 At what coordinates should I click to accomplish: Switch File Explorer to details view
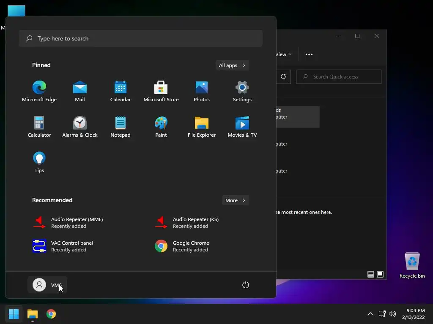[x=370, y=274]
